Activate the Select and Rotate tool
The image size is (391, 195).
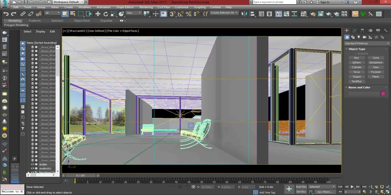pos(106,14)
